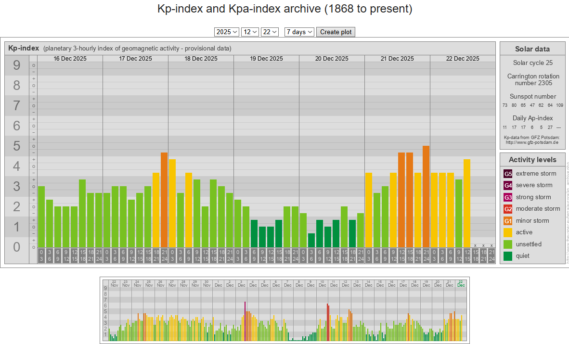Open the 7 days range dropdown
The width and height of the screenshot is (569, 344).
coord(299,32)
